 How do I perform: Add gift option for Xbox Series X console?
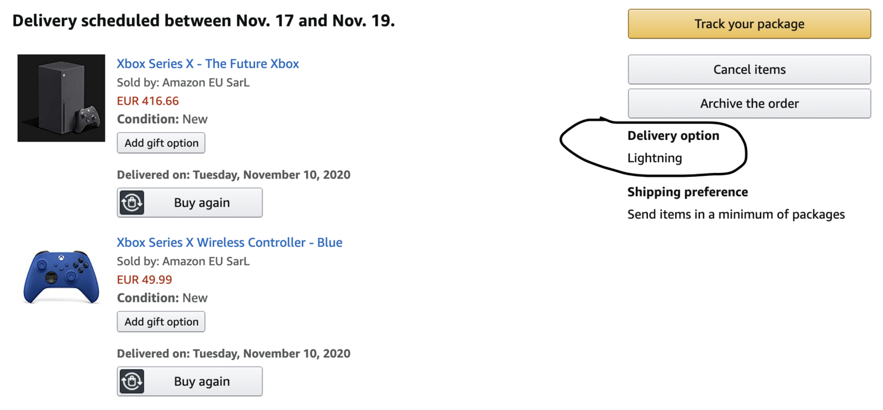tap(161, 143)
